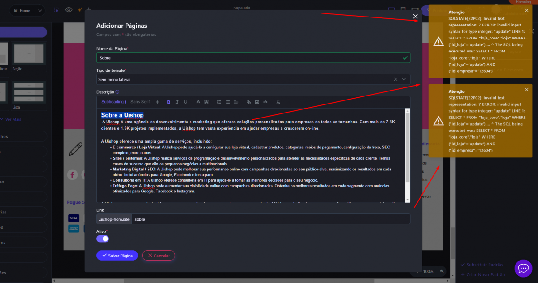Viewport: 538px width, 283px height.
Task: Dismiss the first Atenção error notification
Action: coord(527,11)
